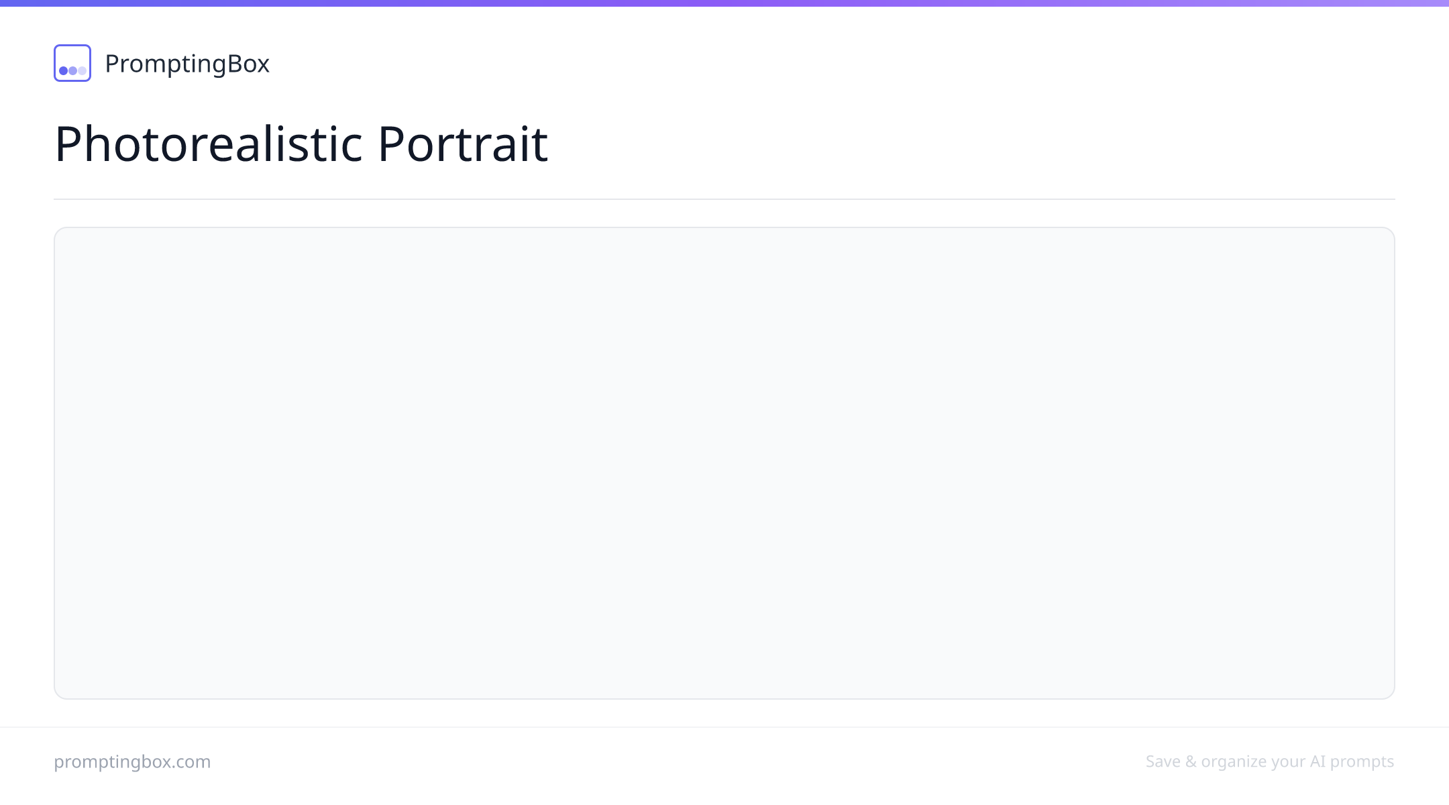The width and height of the screenshot is (1449, 805).
Task: Click the word AI in footer tagline
Action: click(1318, 761)
